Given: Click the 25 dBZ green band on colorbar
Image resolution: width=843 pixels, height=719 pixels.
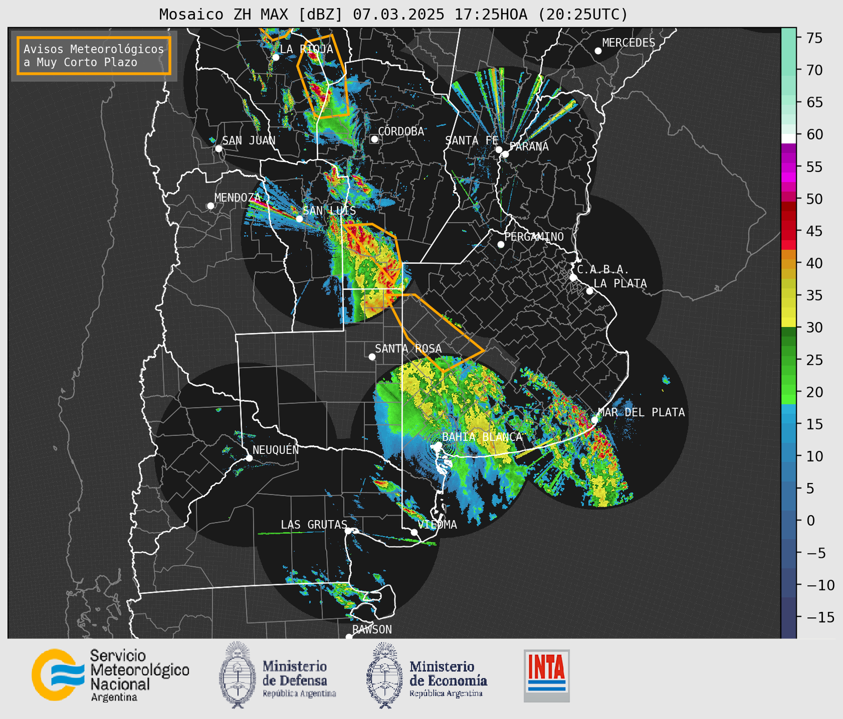Looking at the screenshot, I should click(x=789, y=360).
